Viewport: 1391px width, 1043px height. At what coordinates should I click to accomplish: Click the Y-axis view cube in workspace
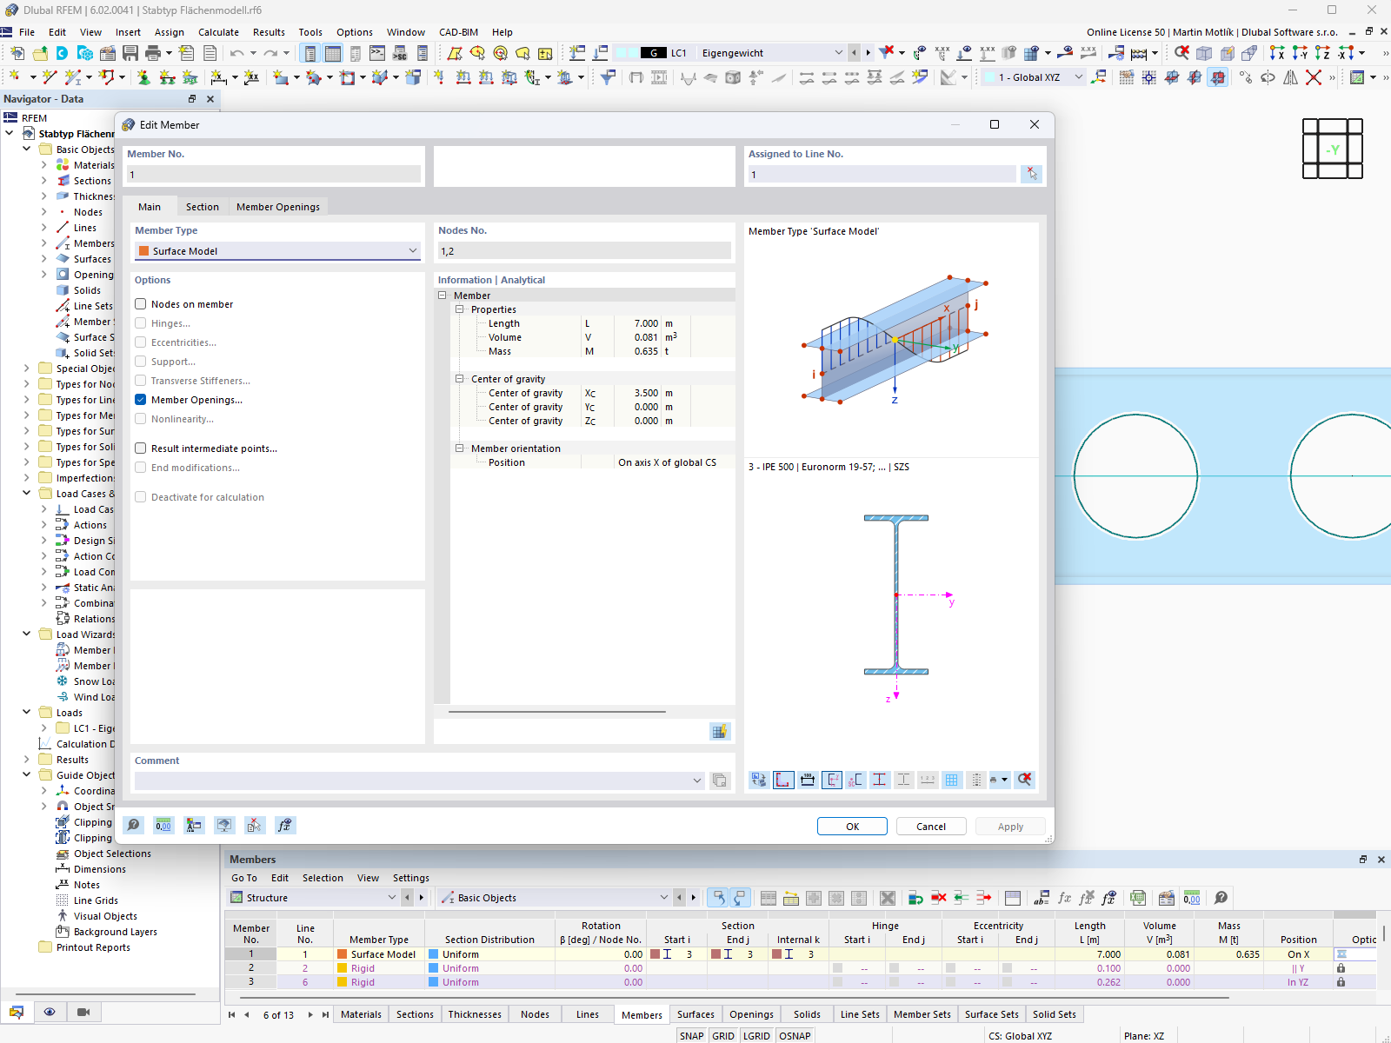[1333, 149]
